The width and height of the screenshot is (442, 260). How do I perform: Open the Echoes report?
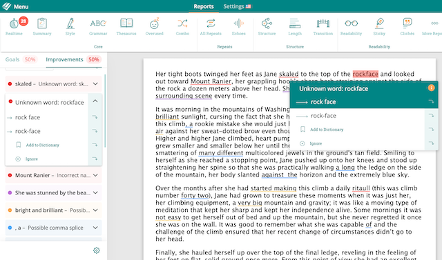[239, 26]
